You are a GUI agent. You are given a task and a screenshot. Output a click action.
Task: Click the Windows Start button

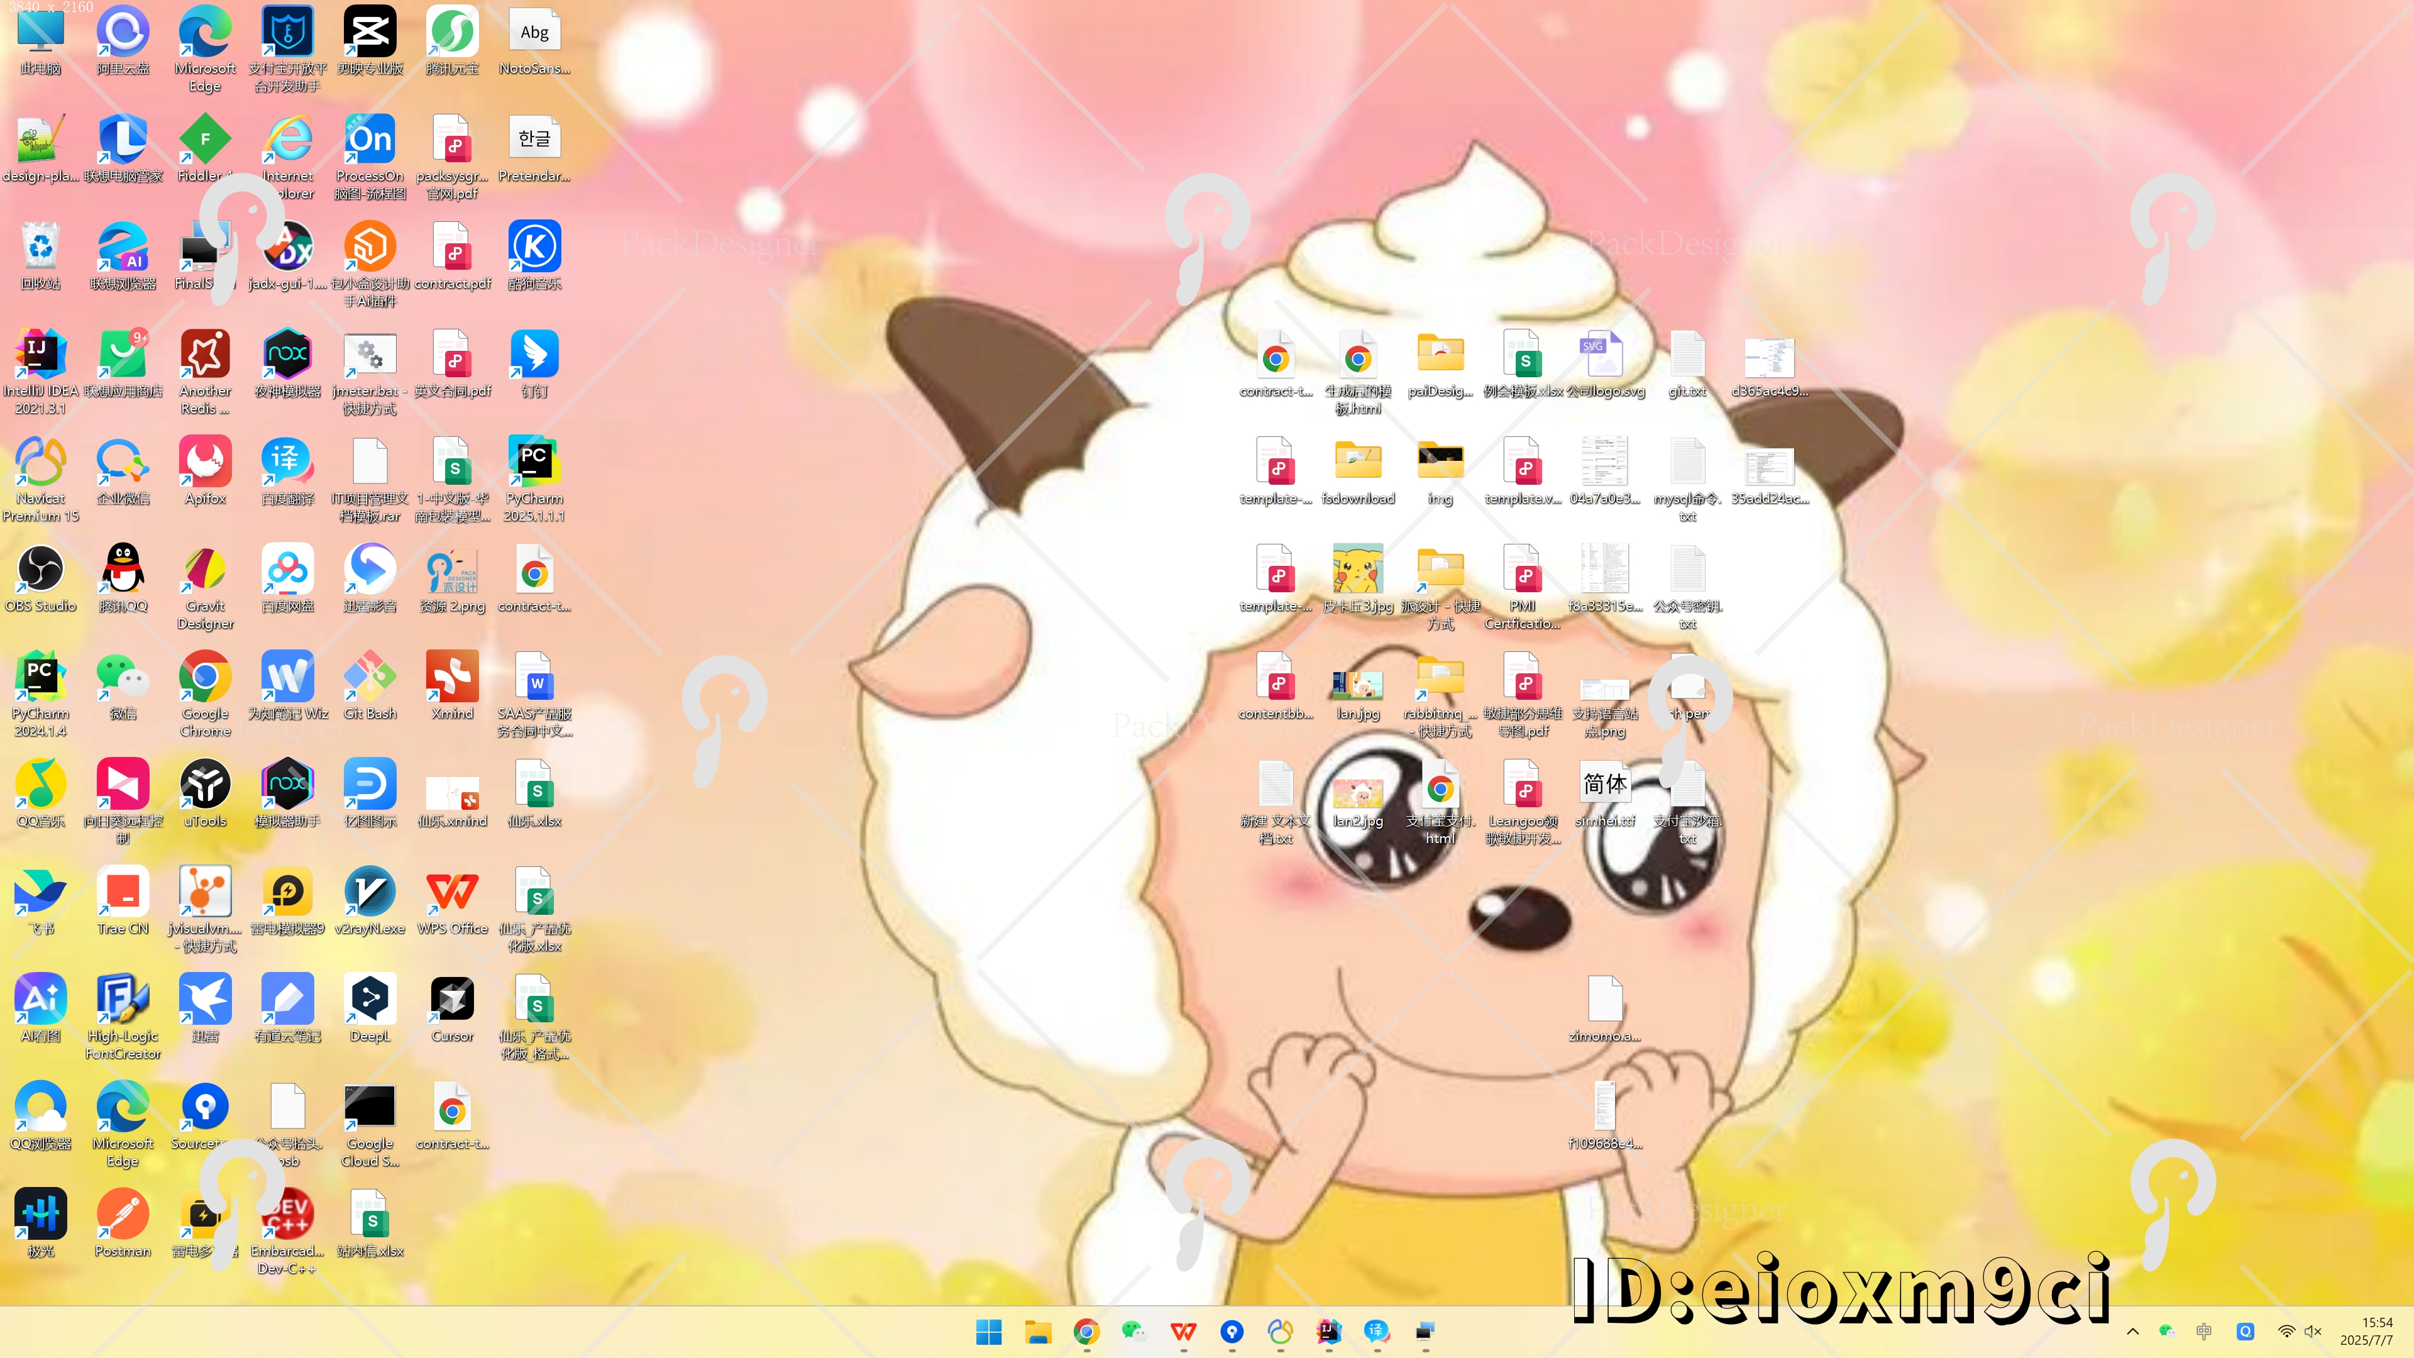989,1332
